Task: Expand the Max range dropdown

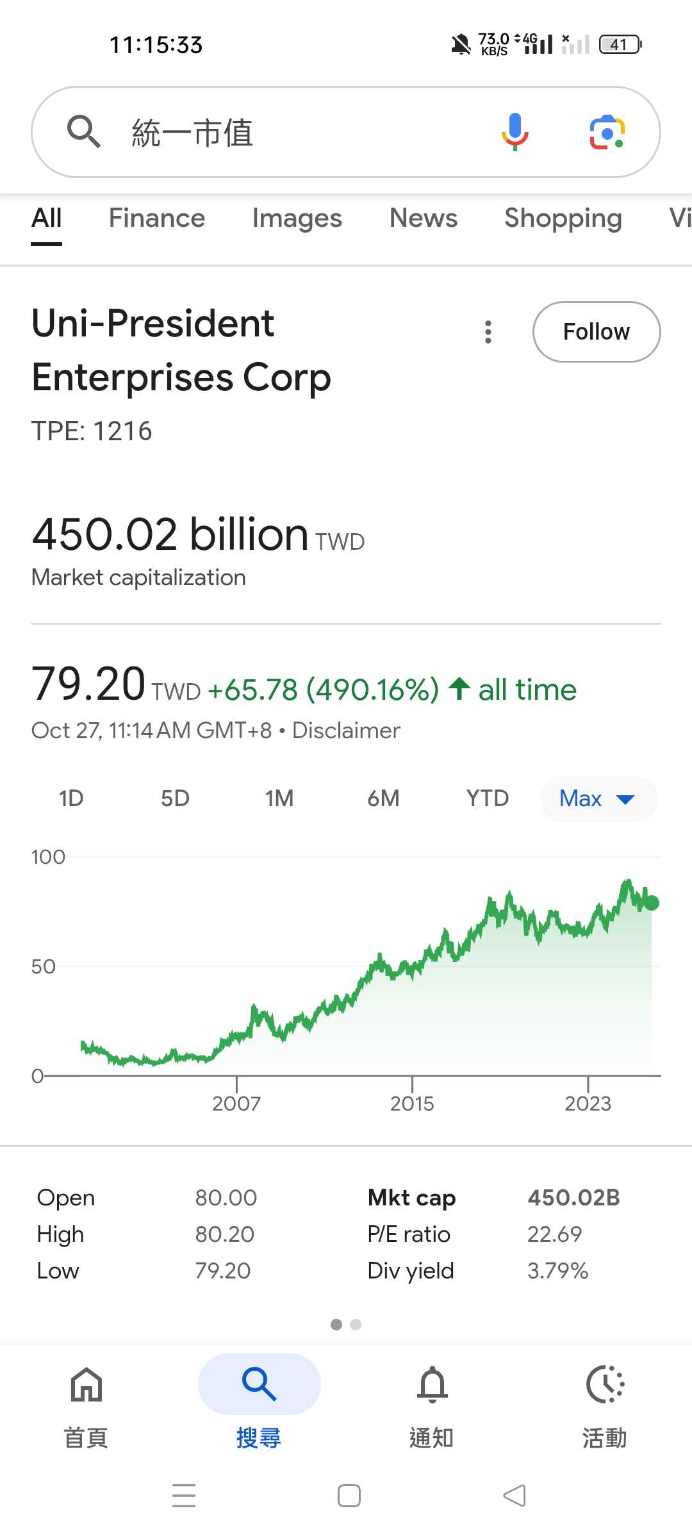Action: tap(598, 798)
